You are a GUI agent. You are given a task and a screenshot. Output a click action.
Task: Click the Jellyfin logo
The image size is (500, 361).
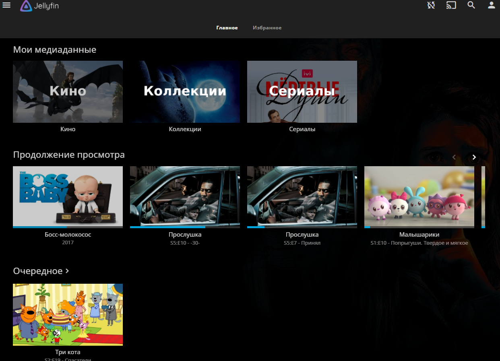(x=39, y=6)
